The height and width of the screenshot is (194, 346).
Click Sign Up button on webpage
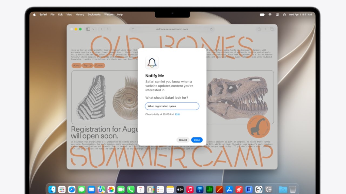point(88,65)
